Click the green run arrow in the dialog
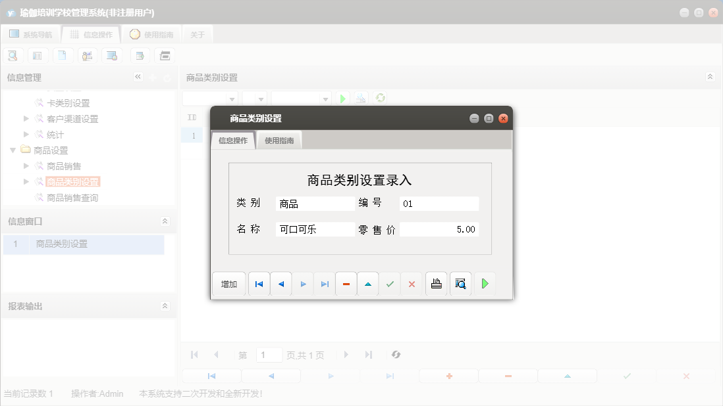Viewport: 723px width, 406px height. click(x=485, y=283)
